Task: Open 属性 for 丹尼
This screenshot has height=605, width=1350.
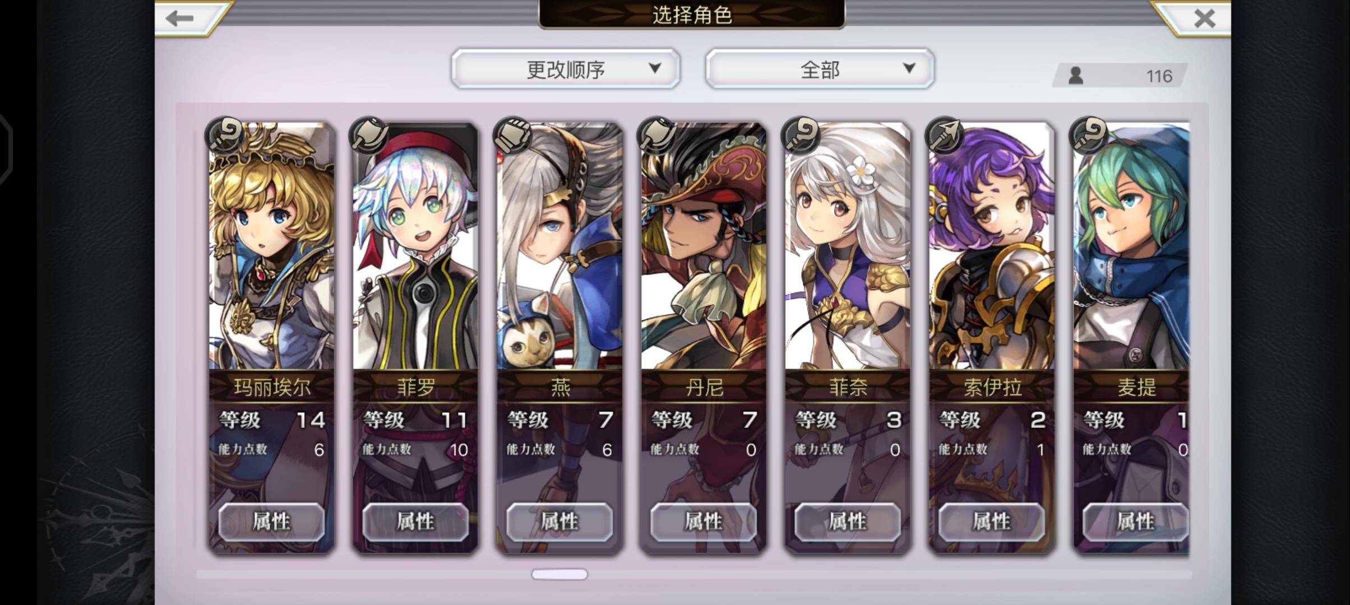Action: pos(703,522)
